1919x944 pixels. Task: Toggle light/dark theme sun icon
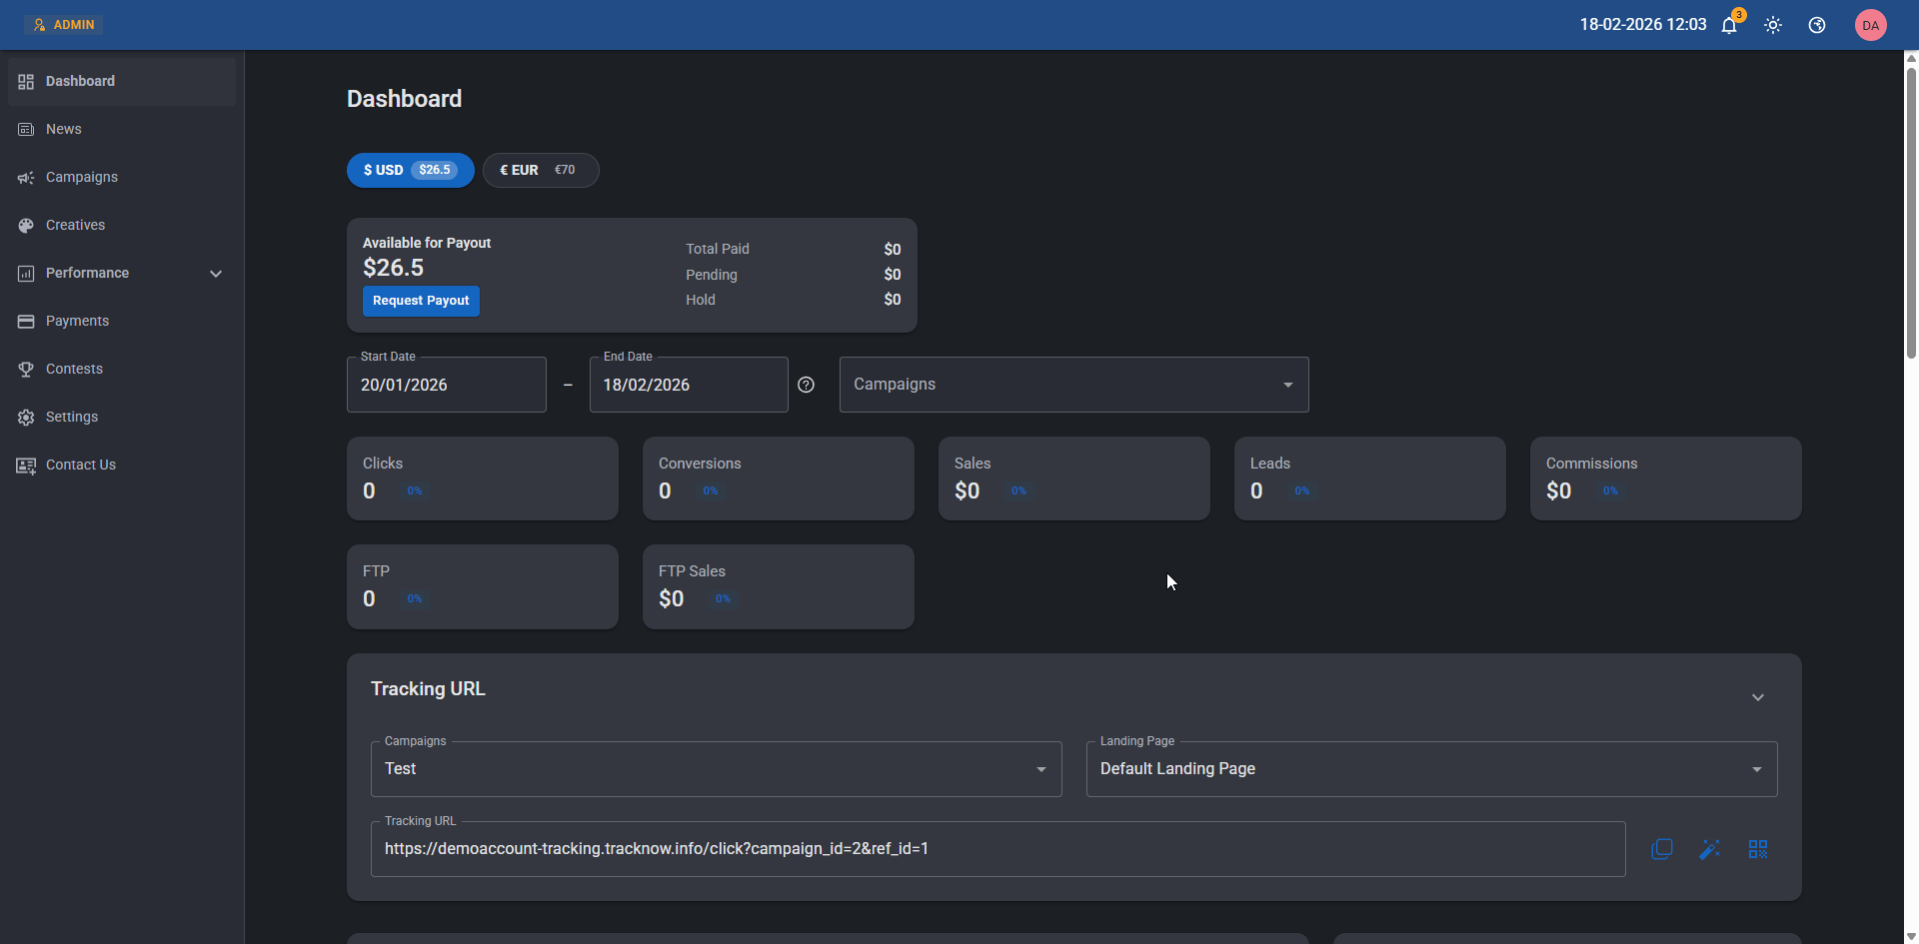point(1773,26)
